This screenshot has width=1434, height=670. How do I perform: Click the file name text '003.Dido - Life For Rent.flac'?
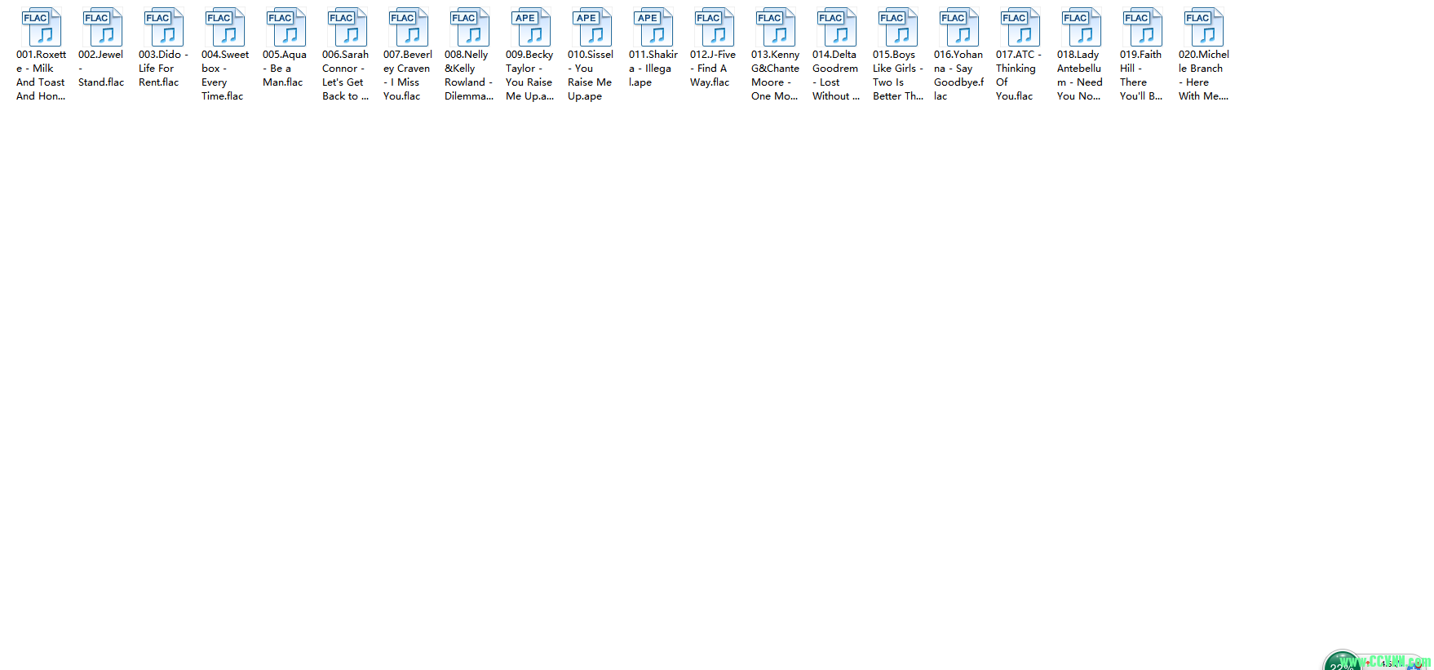pyautogui.click(x=163, y=69)
